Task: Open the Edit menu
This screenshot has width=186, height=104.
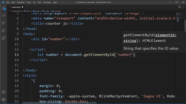Action: point(13,2)
